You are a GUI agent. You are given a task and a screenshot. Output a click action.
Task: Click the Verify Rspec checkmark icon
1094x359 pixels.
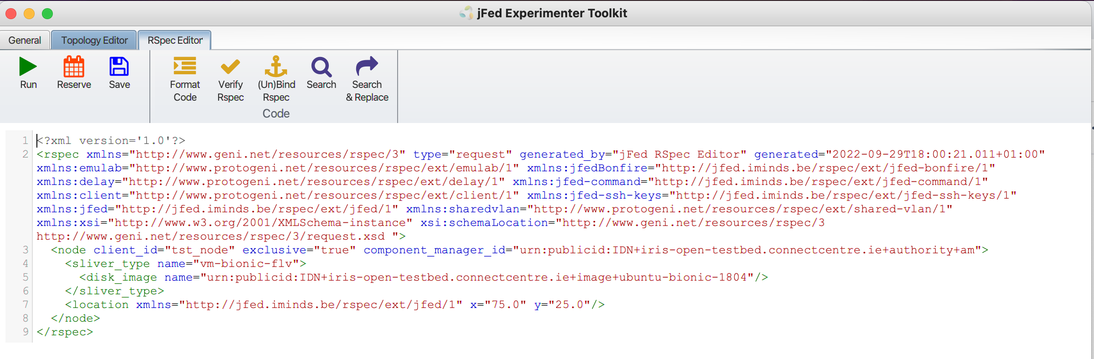tap(230, 67)
